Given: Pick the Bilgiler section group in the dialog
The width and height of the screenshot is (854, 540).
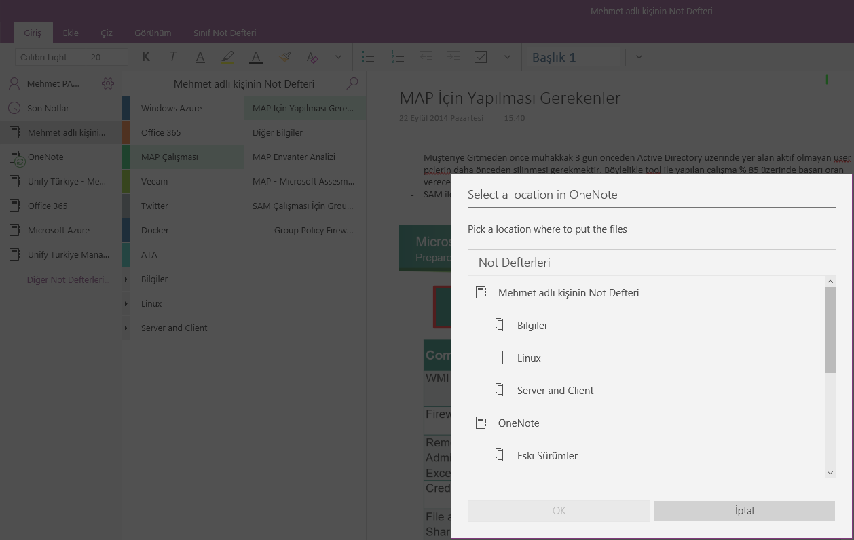Looking at the screenshot, I should 646,325.
